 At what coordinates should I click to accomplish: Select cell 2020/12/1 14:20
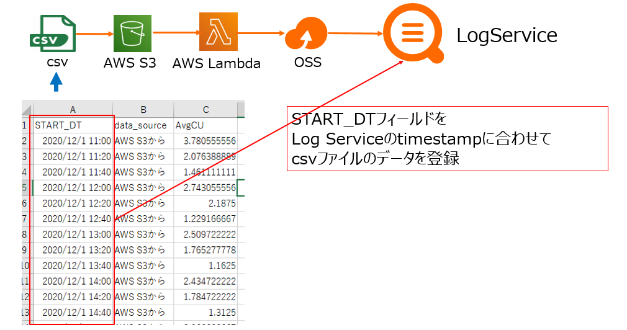click(x=73, y=297)
